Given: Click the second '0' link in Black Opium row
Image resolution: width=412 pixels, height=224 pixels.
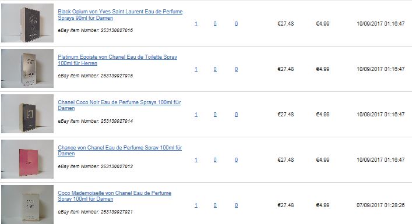Looking at the screenshot, I should point(236,24).
